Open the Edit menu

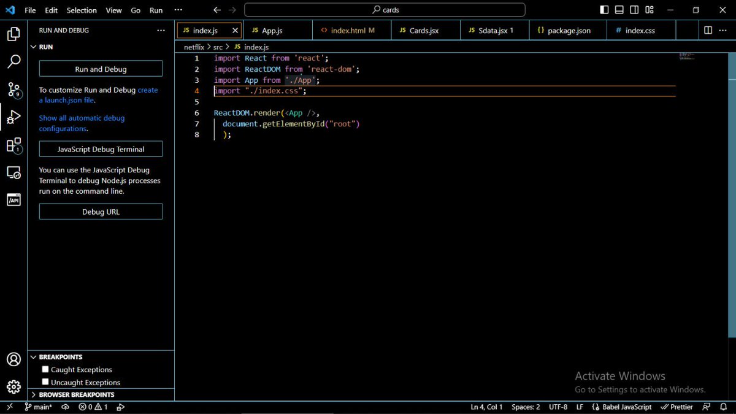point(51,10)
